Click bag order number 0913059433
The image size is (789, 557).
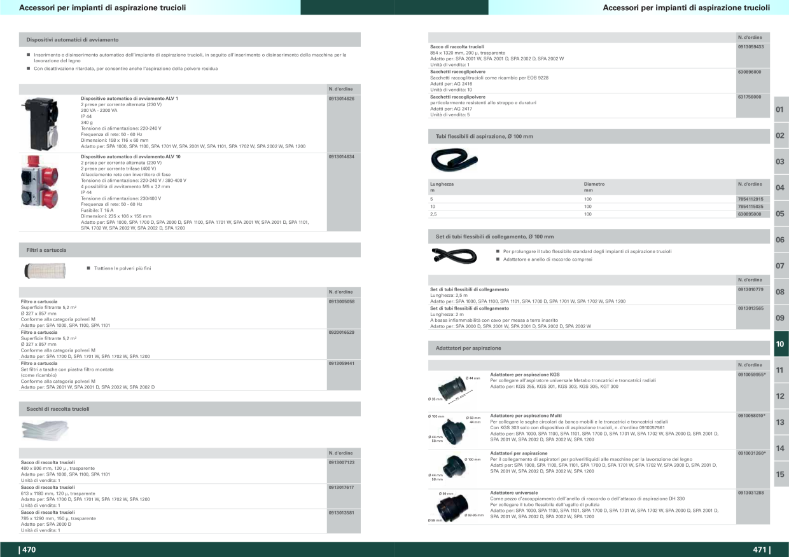(x=751, y=46)
